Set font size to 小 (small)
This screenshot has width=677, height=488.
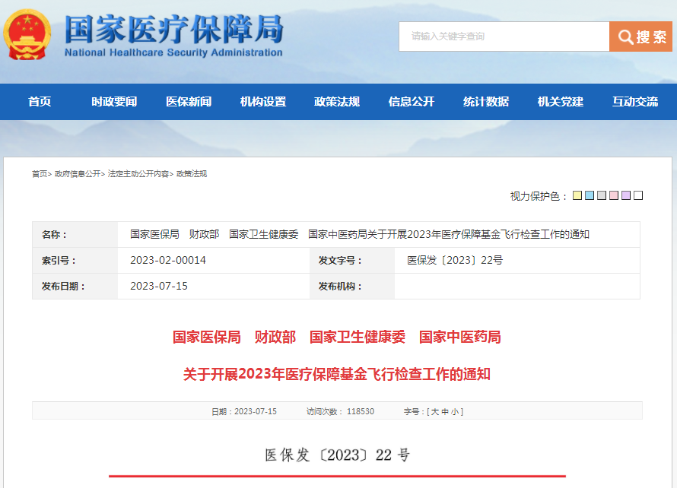click(x=455, y=412)
